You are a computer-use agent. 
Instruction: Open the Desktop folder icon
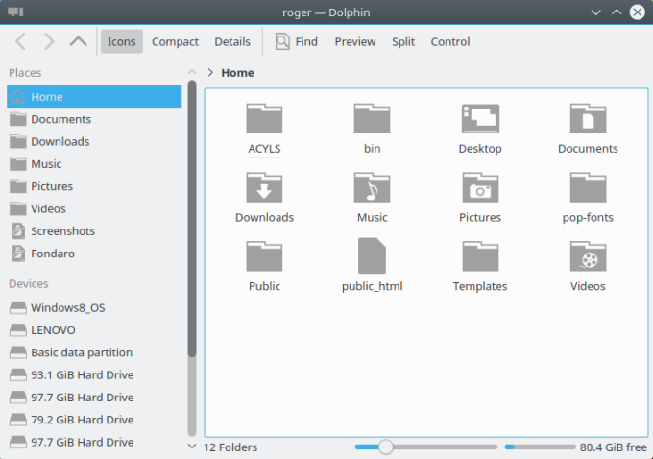click(479, 119)
